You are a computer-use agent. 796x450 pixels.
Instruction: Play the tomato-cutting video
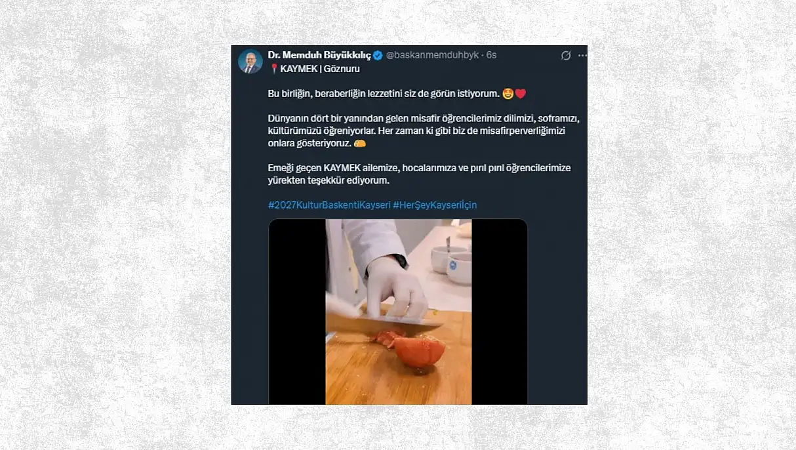tap(398, 312)
